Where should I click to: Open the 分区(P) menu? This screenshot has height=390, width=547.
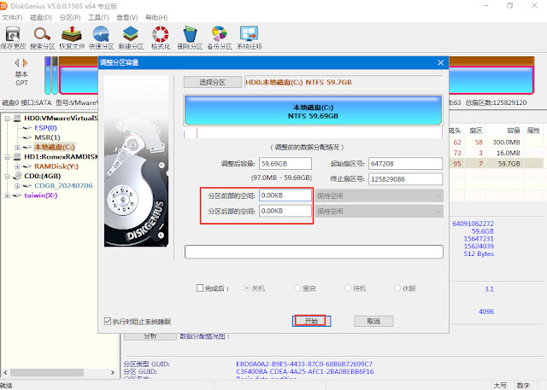coord(70,17)
